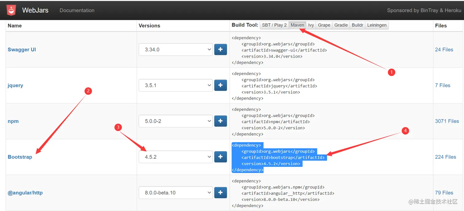Open the npm library link
Screen dimensions: 464x211
tap(13, 121)
